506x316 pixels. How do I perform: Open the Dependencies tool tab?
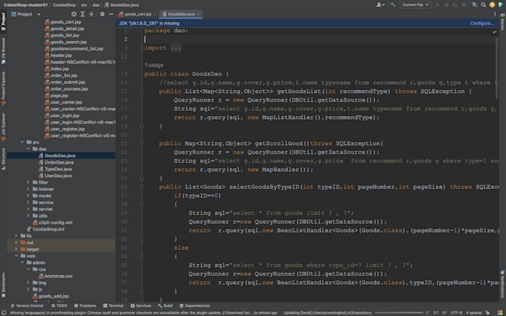tap(195, 306)
